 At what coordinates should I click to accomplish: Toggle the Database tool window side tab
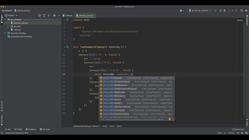[247, 20]
